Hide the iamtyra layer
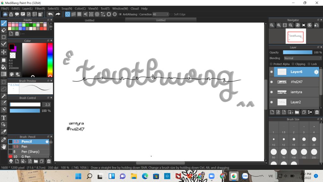 [272, 92]
